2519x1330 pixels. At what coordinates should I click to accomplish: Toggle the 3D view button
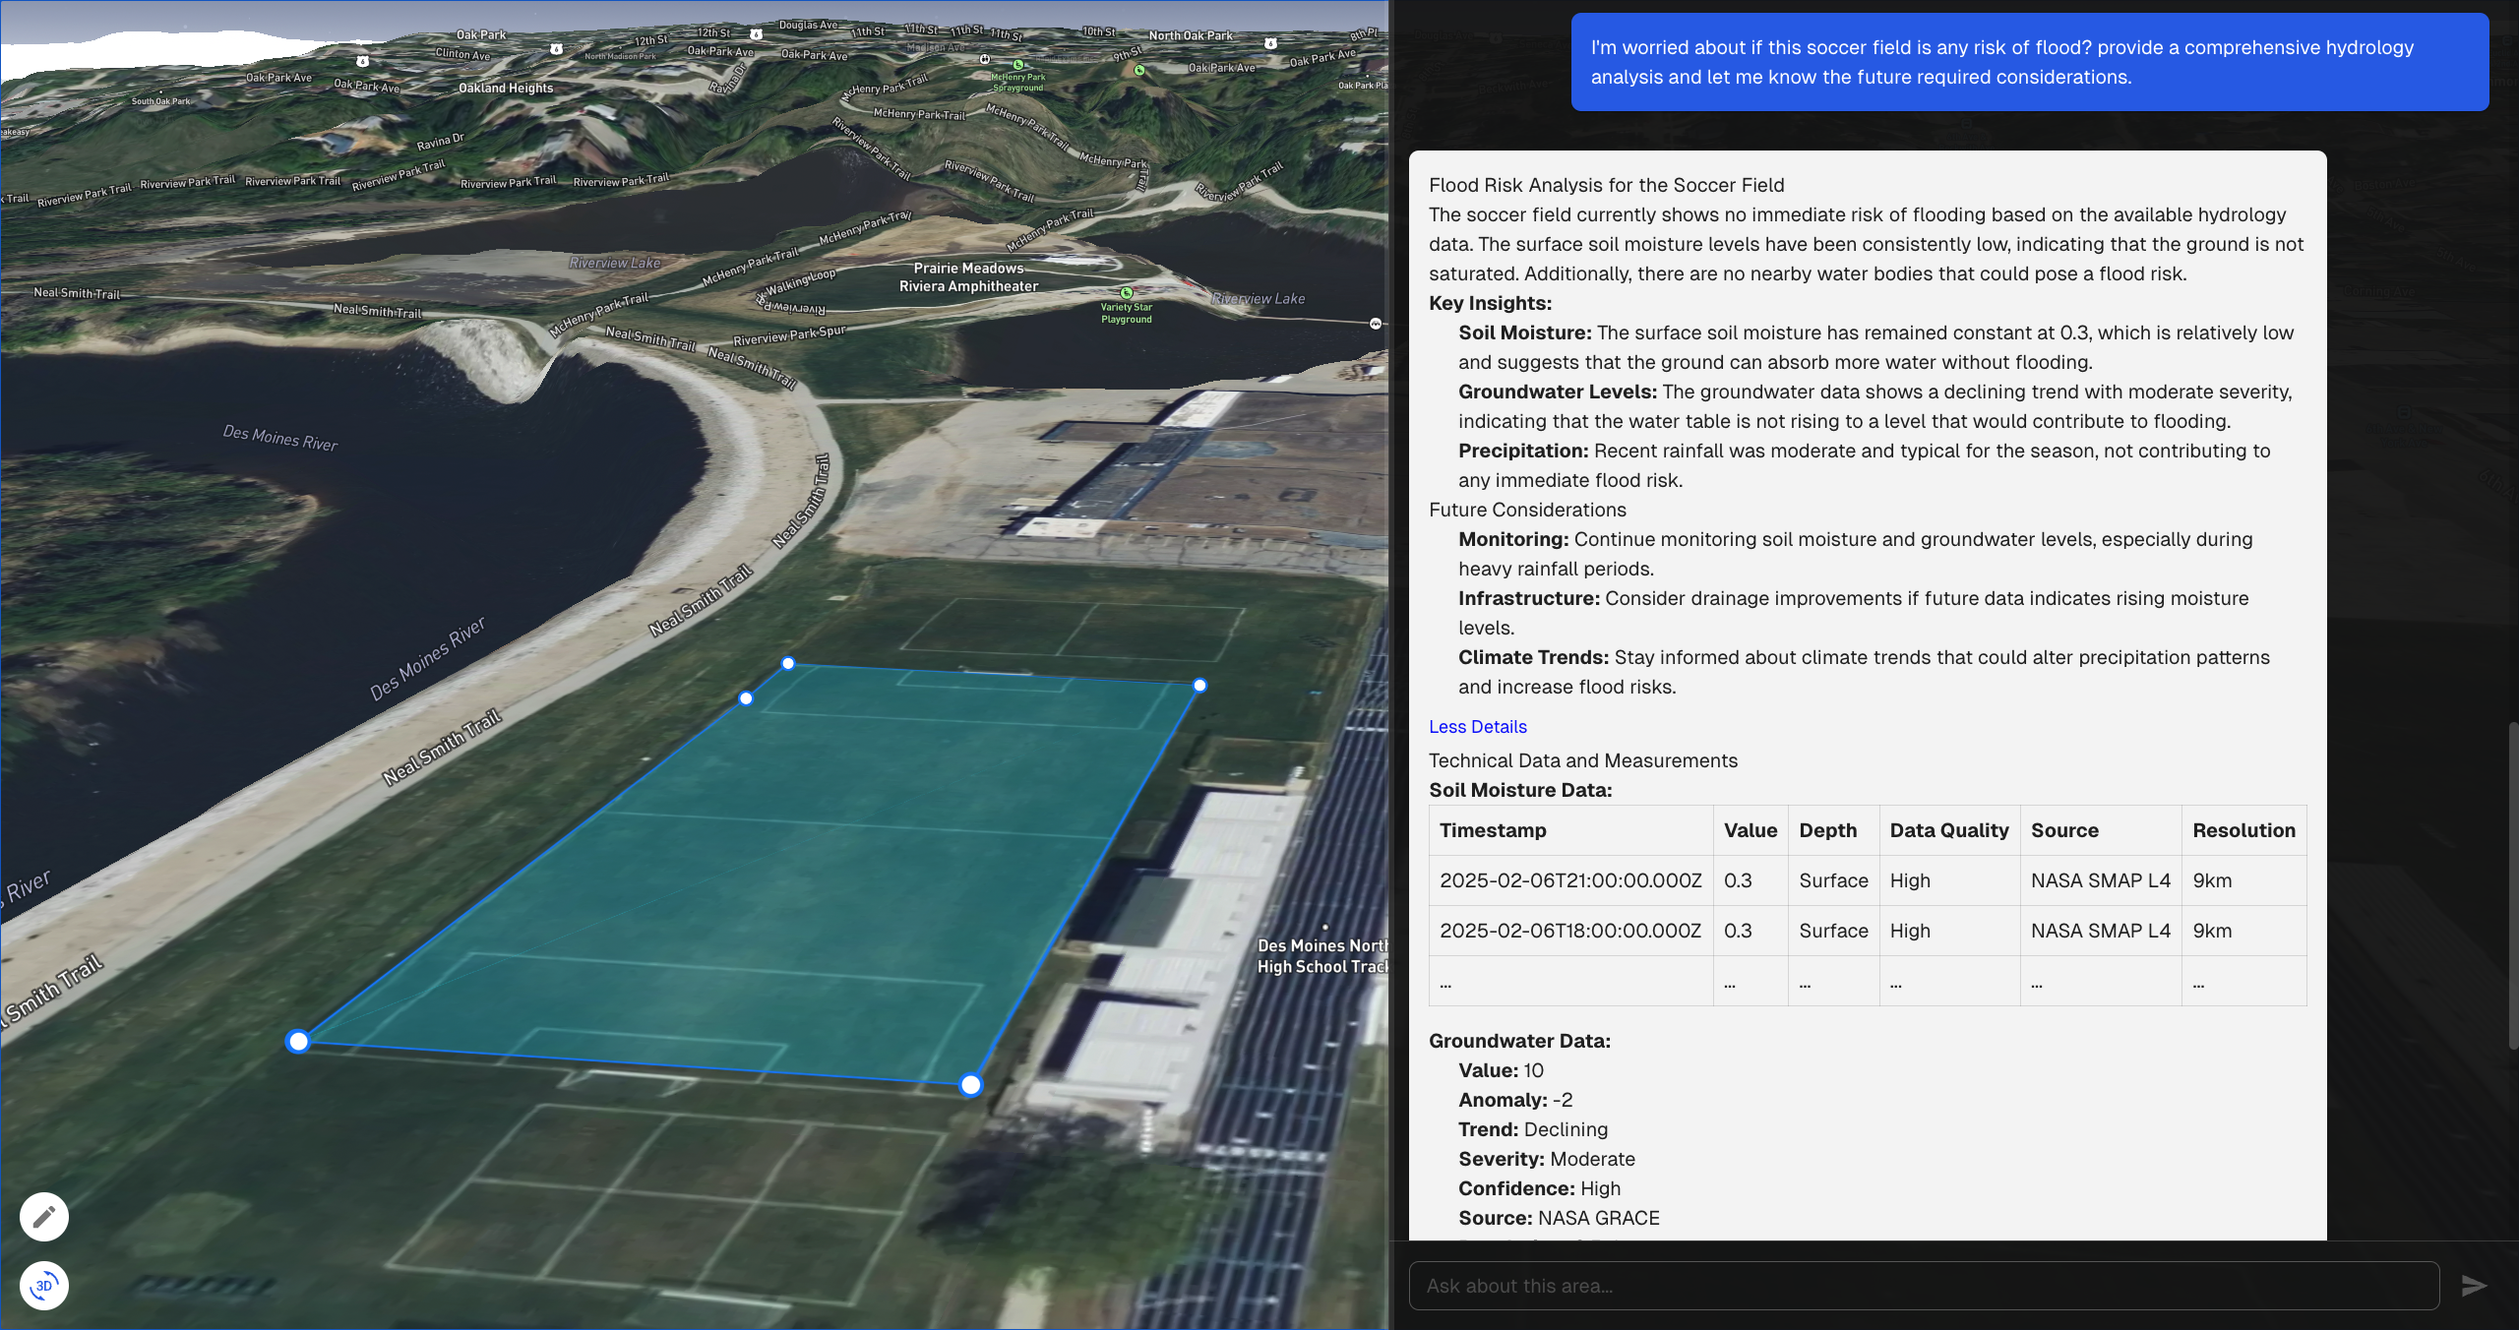44,1285
